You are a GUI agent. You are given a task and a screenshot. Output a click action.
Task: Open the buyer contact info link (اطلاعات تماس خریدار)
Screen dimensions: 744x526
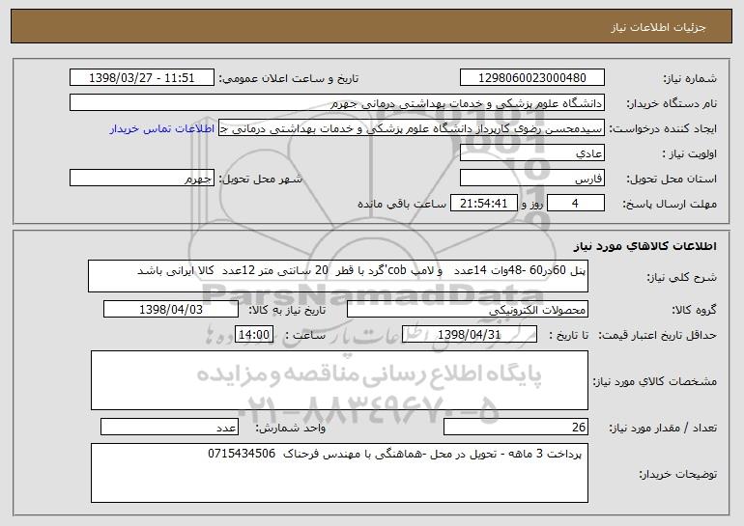pyautogui.click(x=162, y=129)
